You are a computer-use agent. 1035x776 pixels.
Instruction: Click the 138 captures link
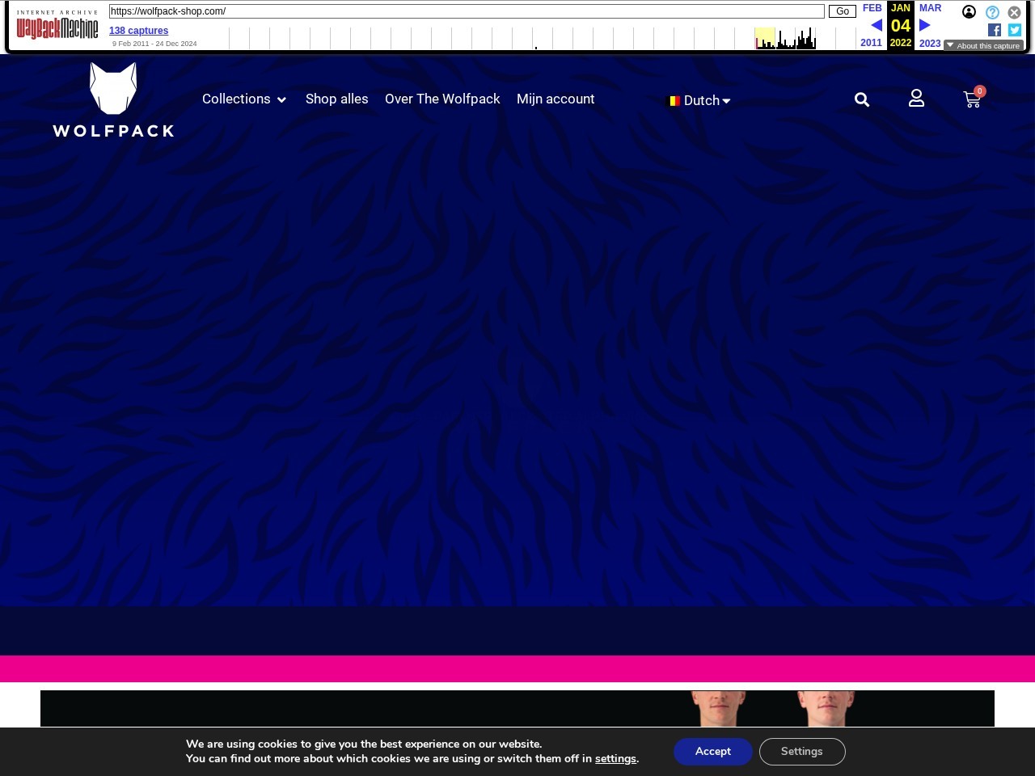[139, 31]
